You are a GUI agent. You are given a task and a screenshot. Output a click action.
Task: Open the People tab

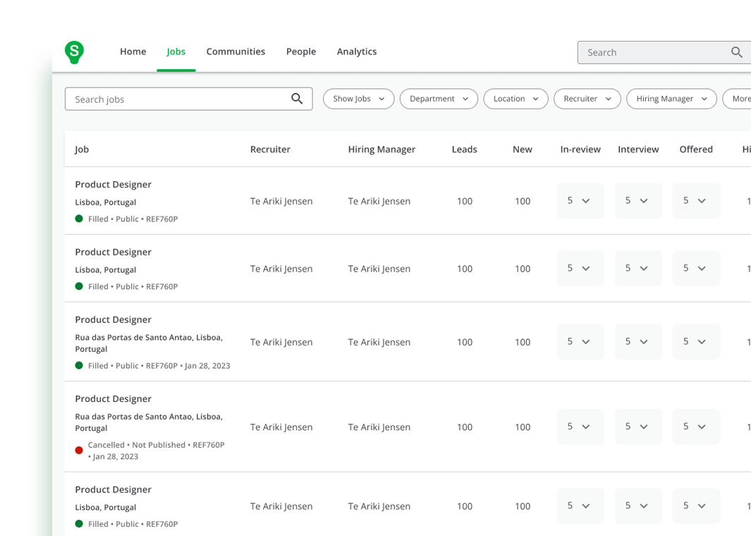300,51
